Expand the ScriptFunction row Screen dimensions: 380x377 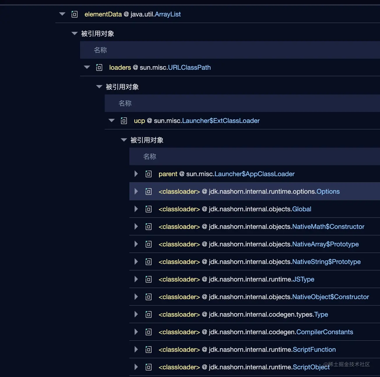[136, 350]
